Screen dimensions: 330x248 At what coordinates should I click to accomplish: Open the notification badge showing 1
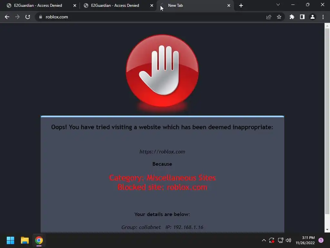point(321,240)
